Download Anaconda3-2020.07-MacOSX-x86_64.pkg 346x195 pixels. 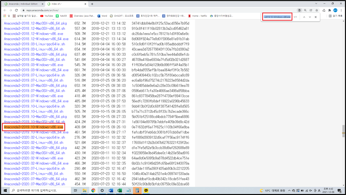click(35, 179)
